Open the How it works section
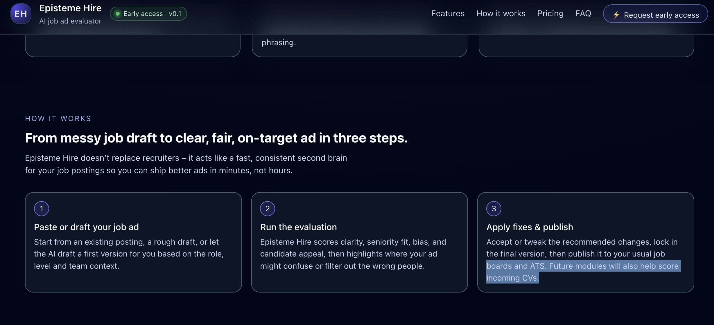 pos(500,13)
